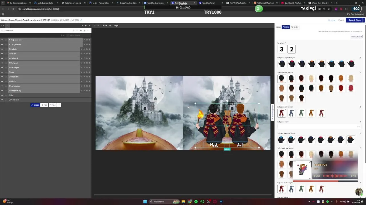
Task: Open the DeepL Translate browser tab
Action: point(128,3)
